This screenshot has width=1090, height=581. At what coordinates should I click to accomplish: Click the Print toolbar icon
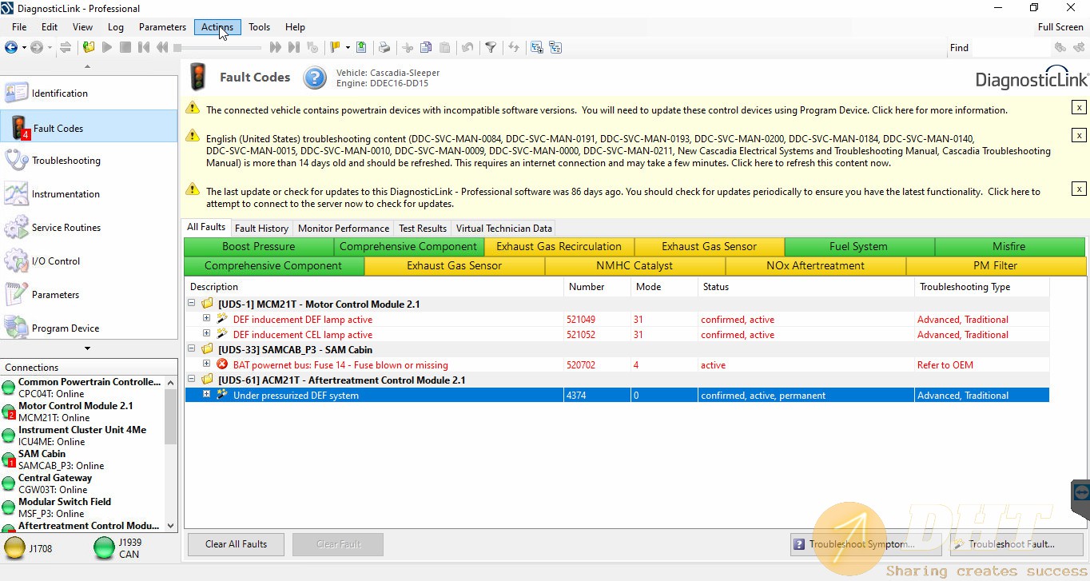tap(384, 48)
